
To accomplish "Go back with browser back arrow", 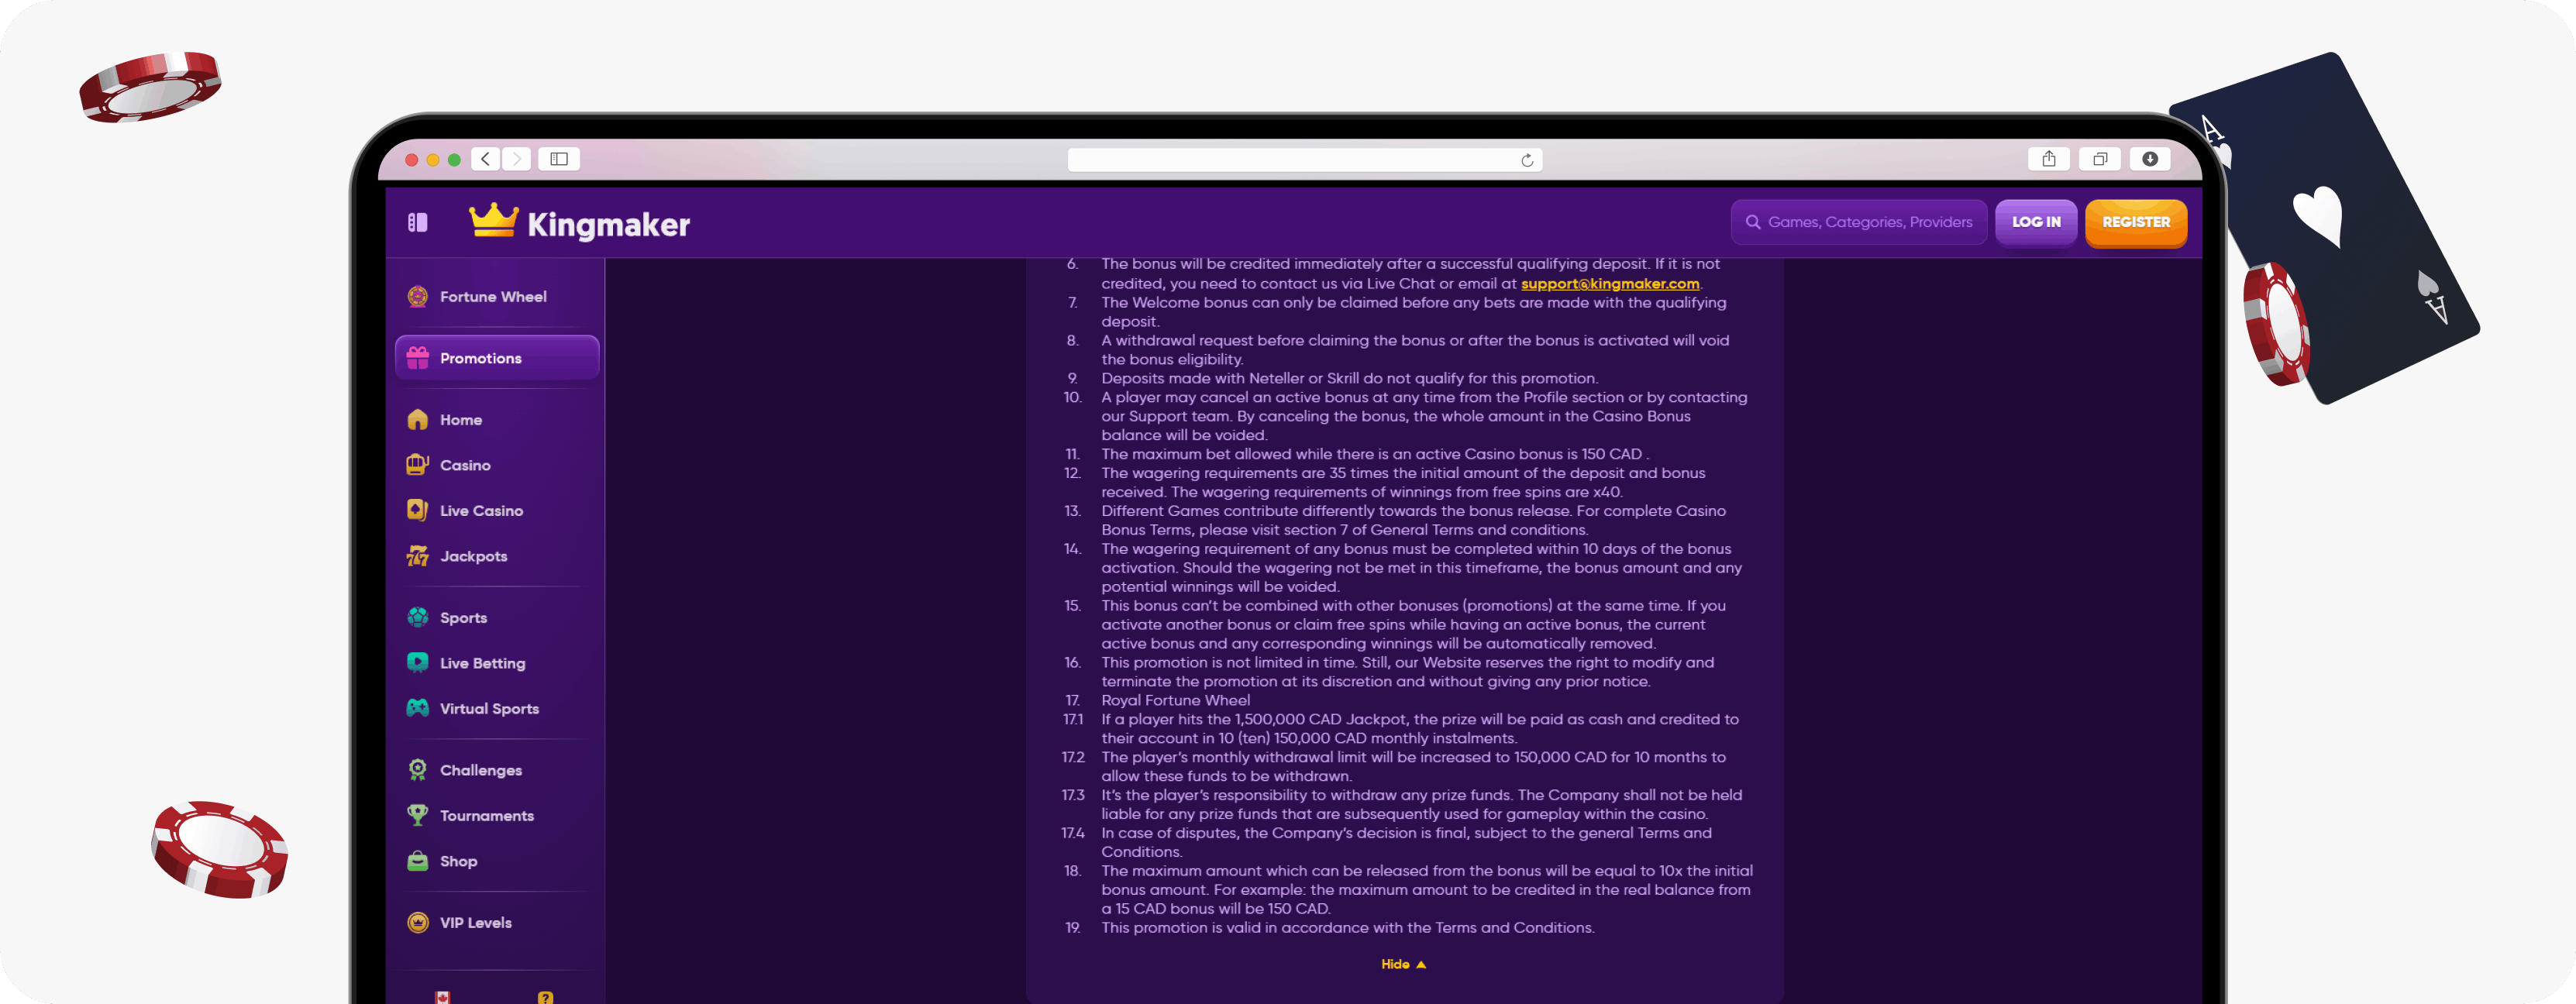I will (x=486, y=159).
